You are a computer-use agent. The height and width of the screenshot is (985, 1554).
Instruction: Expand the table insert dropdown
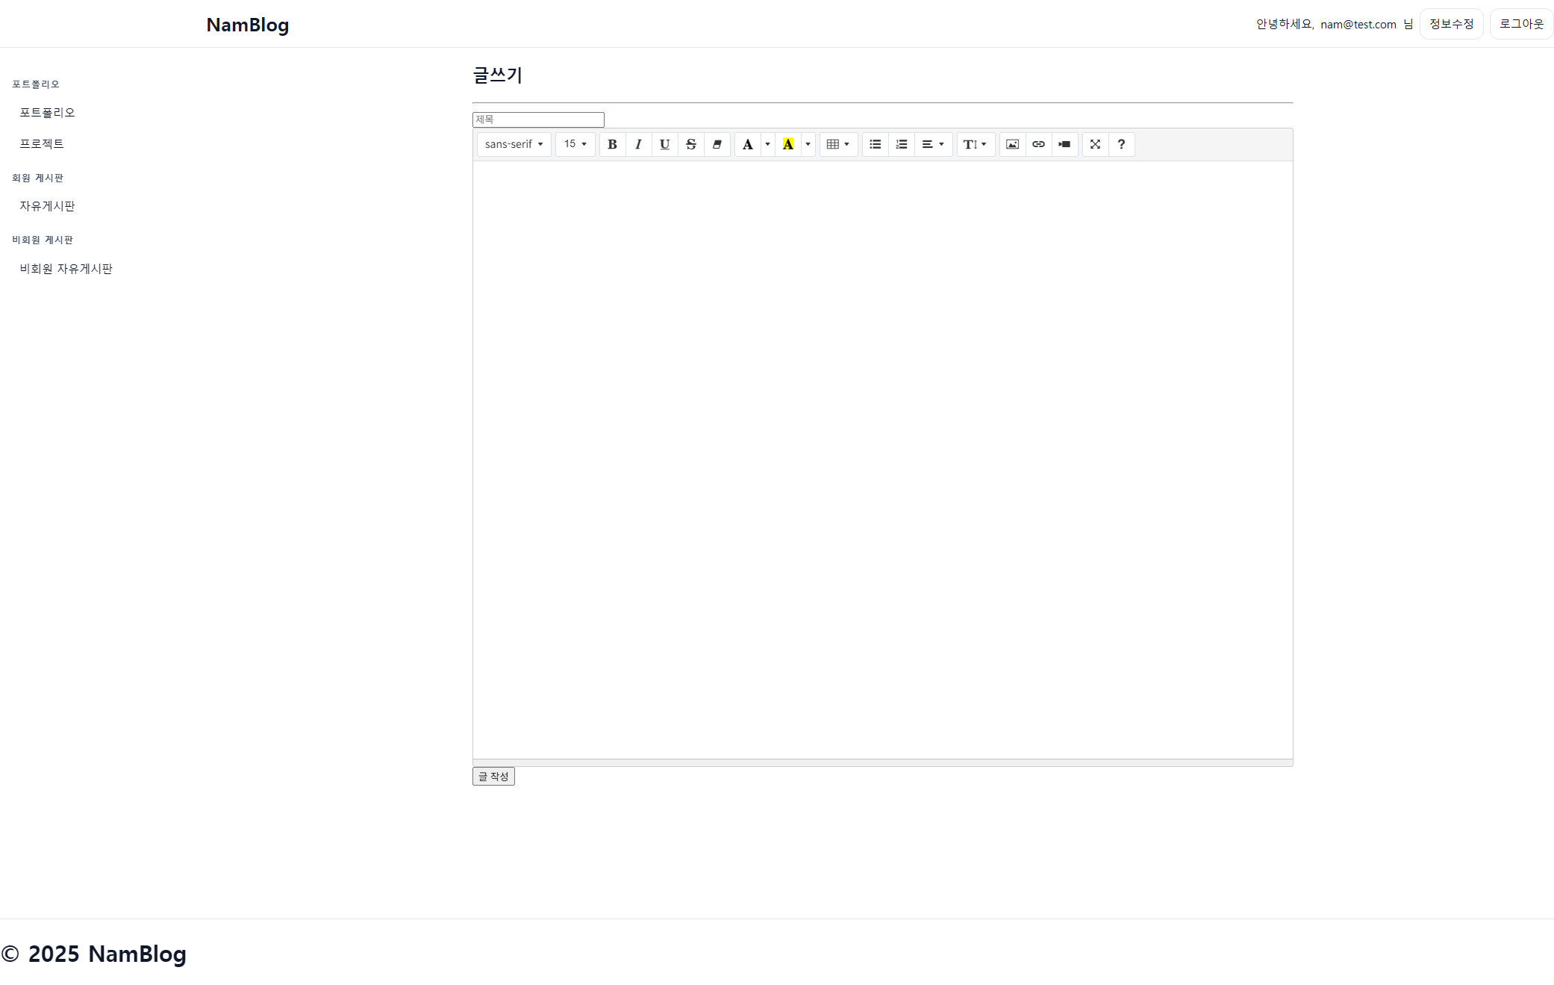pos(838,144)
